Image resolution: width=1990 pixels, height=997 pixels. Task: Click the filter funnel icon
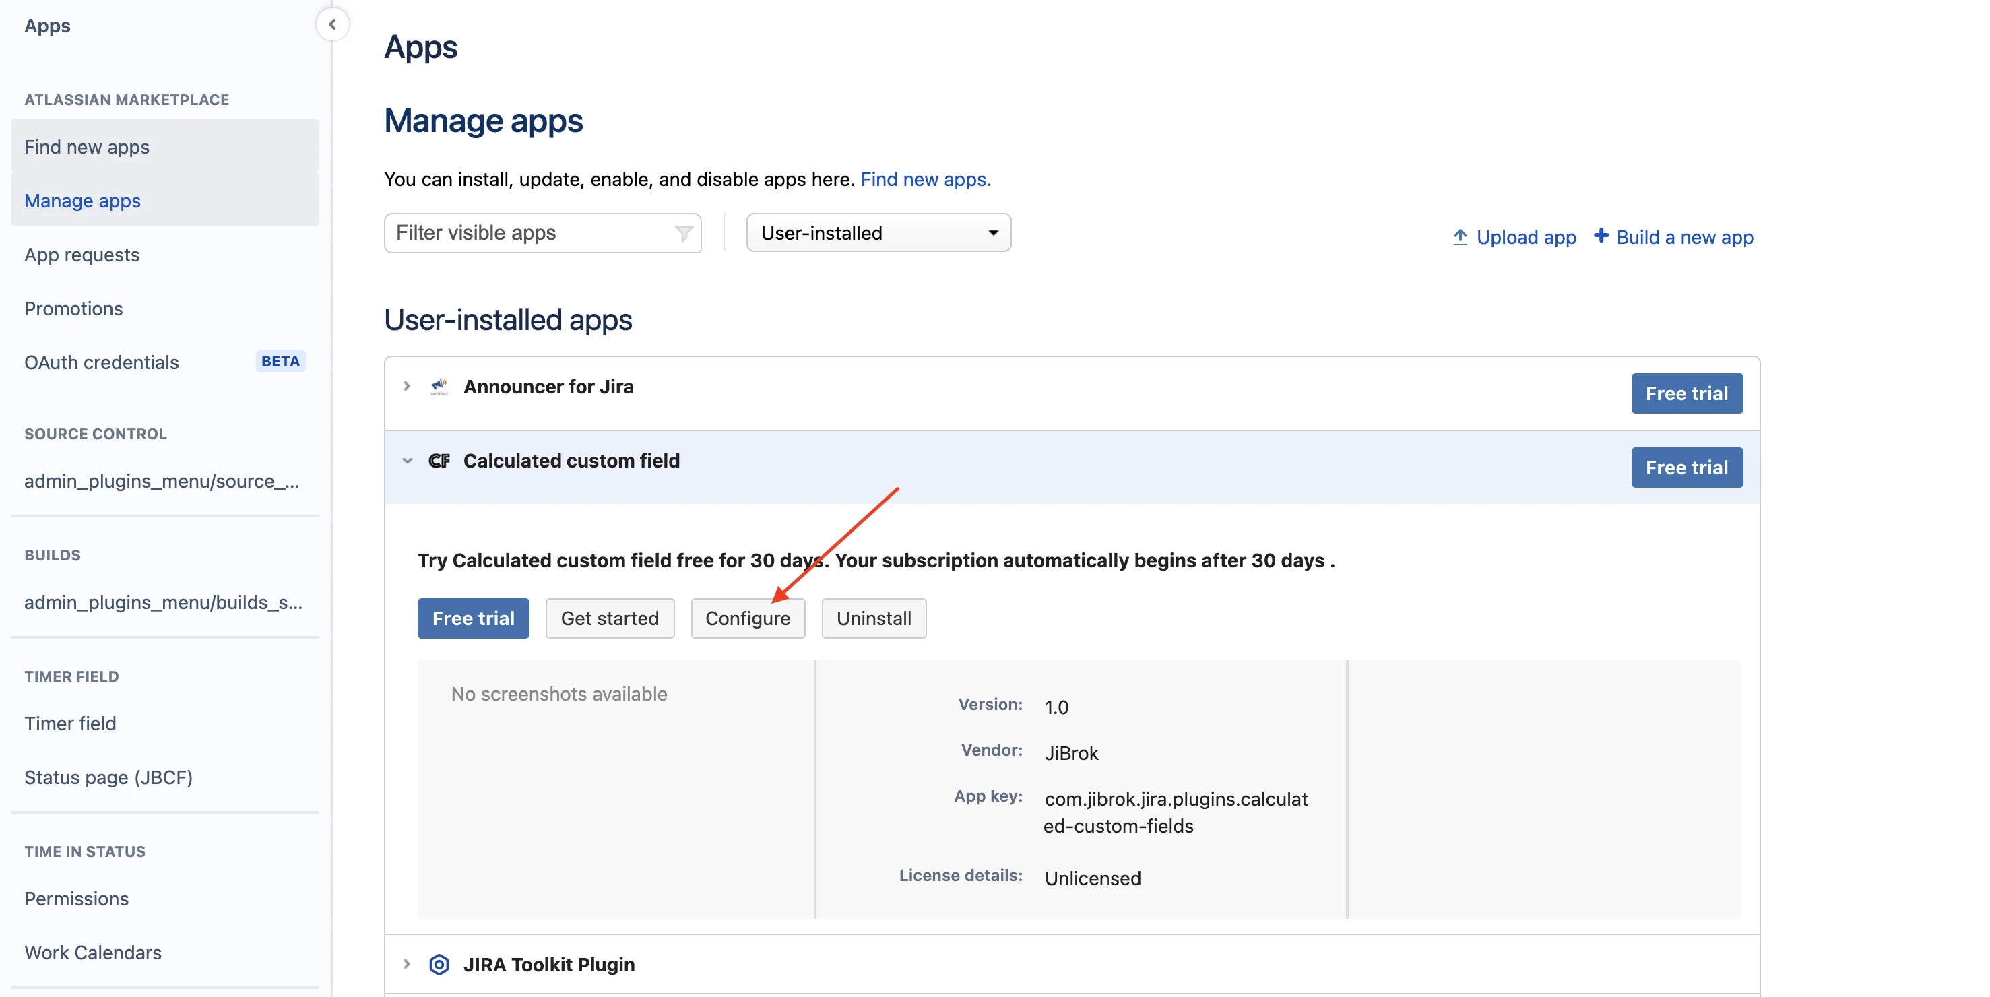pos(683,233)
